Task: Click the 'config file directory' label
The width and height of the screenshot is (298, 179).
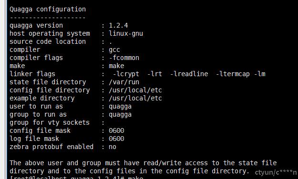Action: pyautogui.click(x=50, y=90)
